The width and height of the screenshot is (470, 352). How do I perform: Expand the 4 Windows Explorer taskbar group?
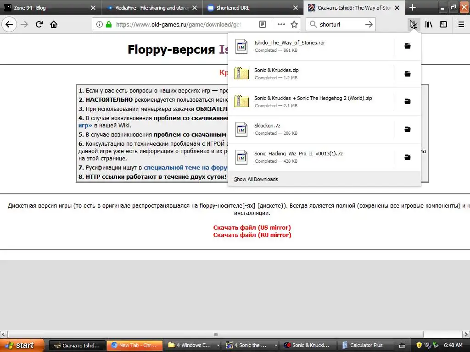coord(193,346)
